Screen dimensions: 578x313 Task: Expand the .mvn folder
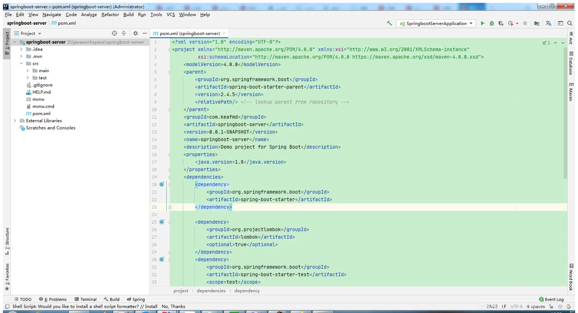point(21,56)
